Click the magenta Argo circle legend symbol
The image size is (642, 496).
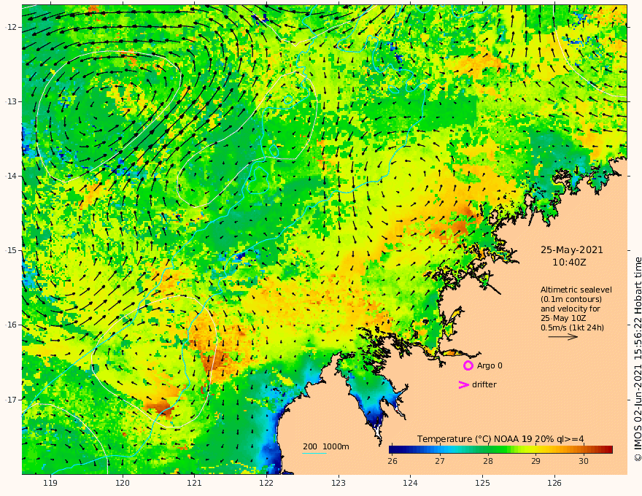(468, 365)
